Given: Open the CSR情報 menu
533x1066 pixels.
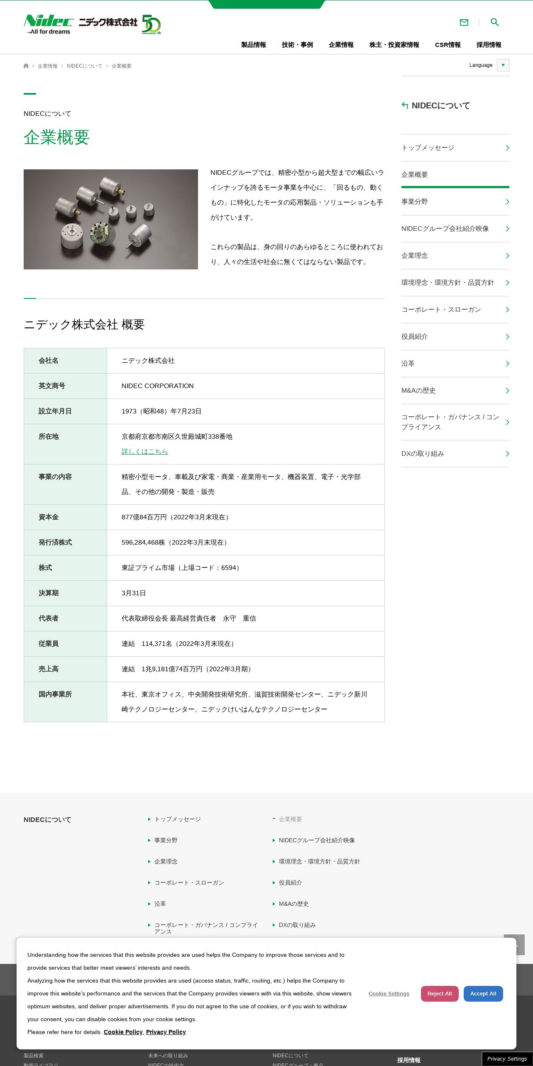Looking at the screenshot, I should (448, 45).
